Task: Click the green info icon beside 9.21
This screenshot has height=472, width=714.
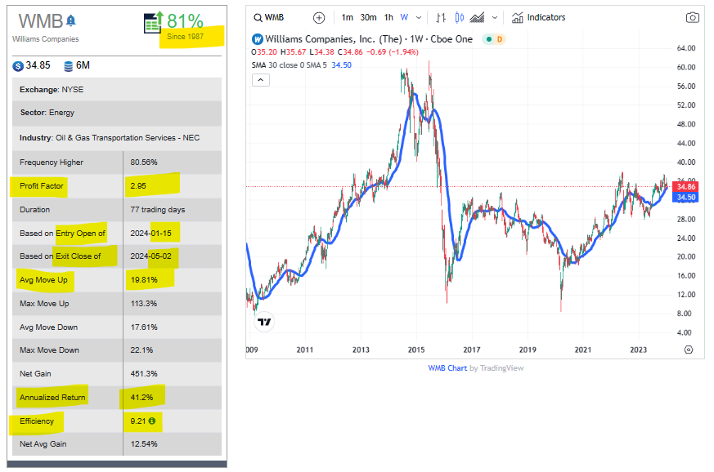Action: (152, 421)
